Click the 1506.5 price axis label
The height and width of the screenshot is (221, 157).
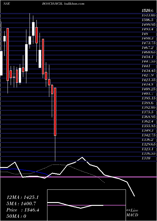(x=147, y=20)
